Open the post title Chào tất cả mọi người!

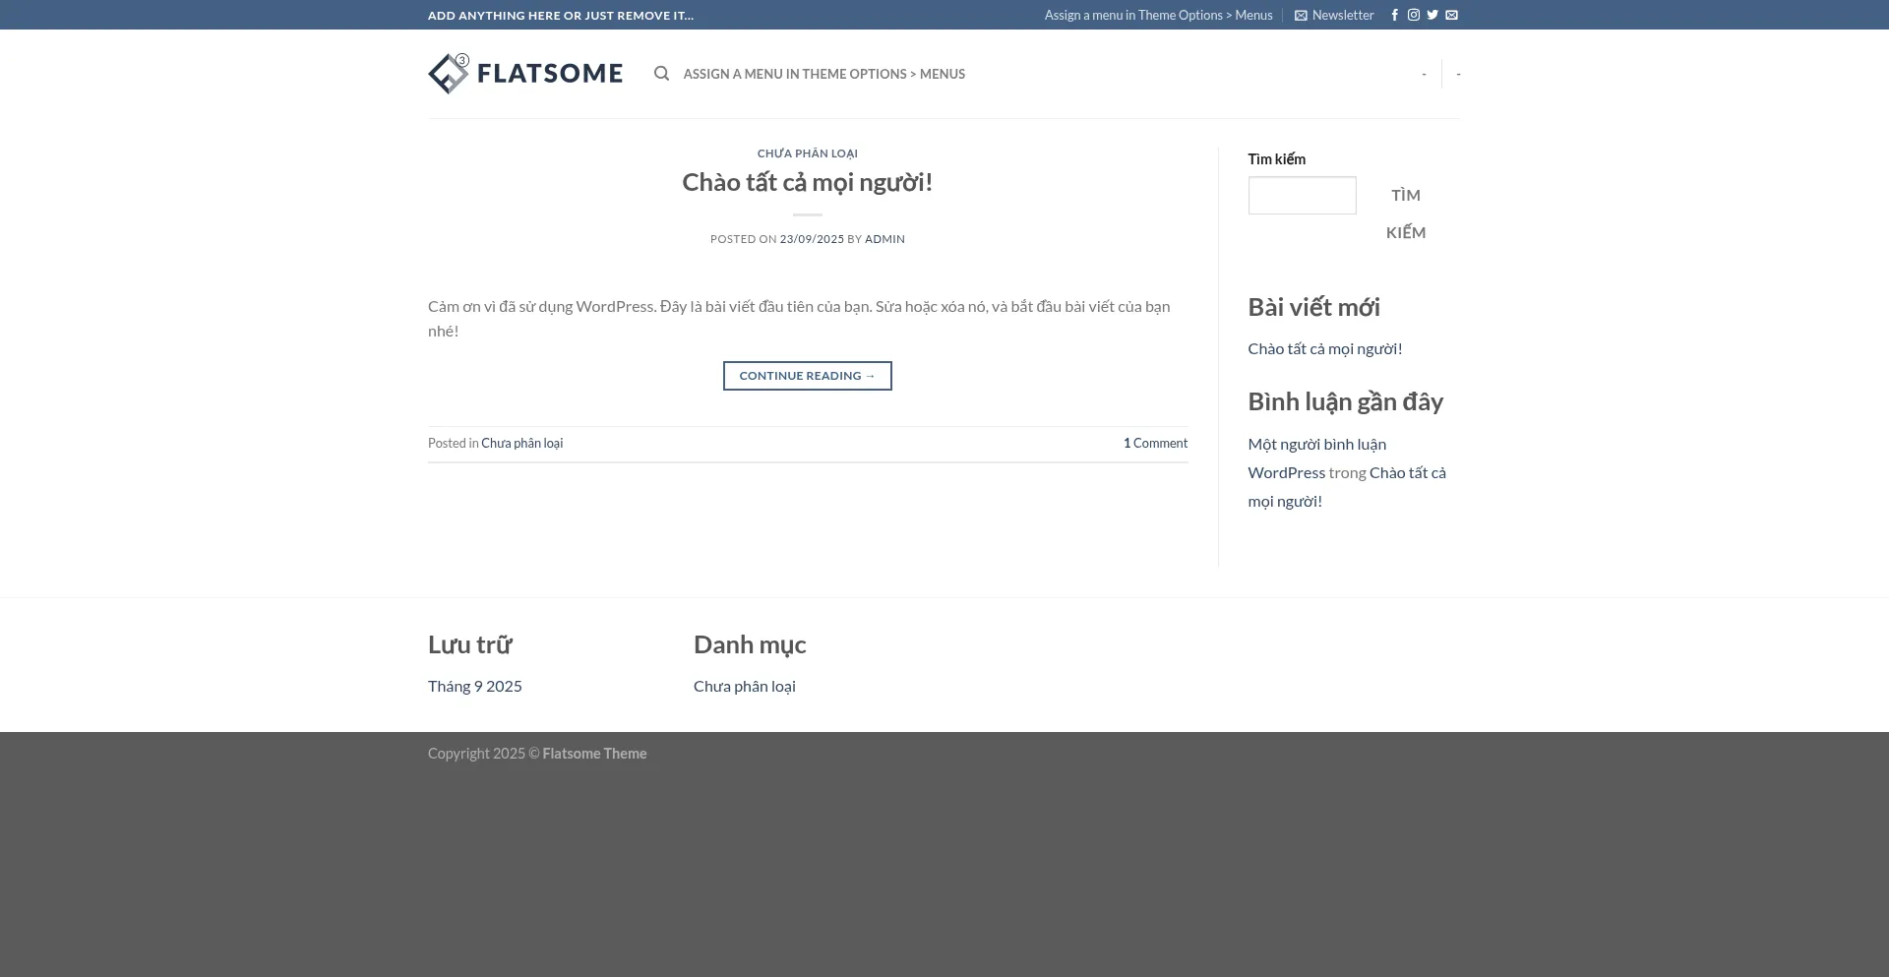pos(807,182)
